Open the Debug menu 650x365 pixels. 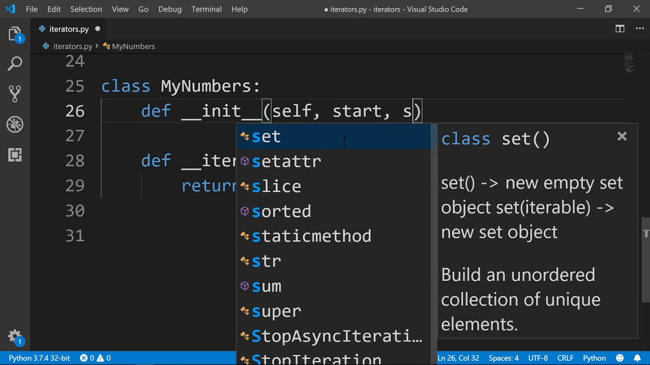tap(170, 9)
